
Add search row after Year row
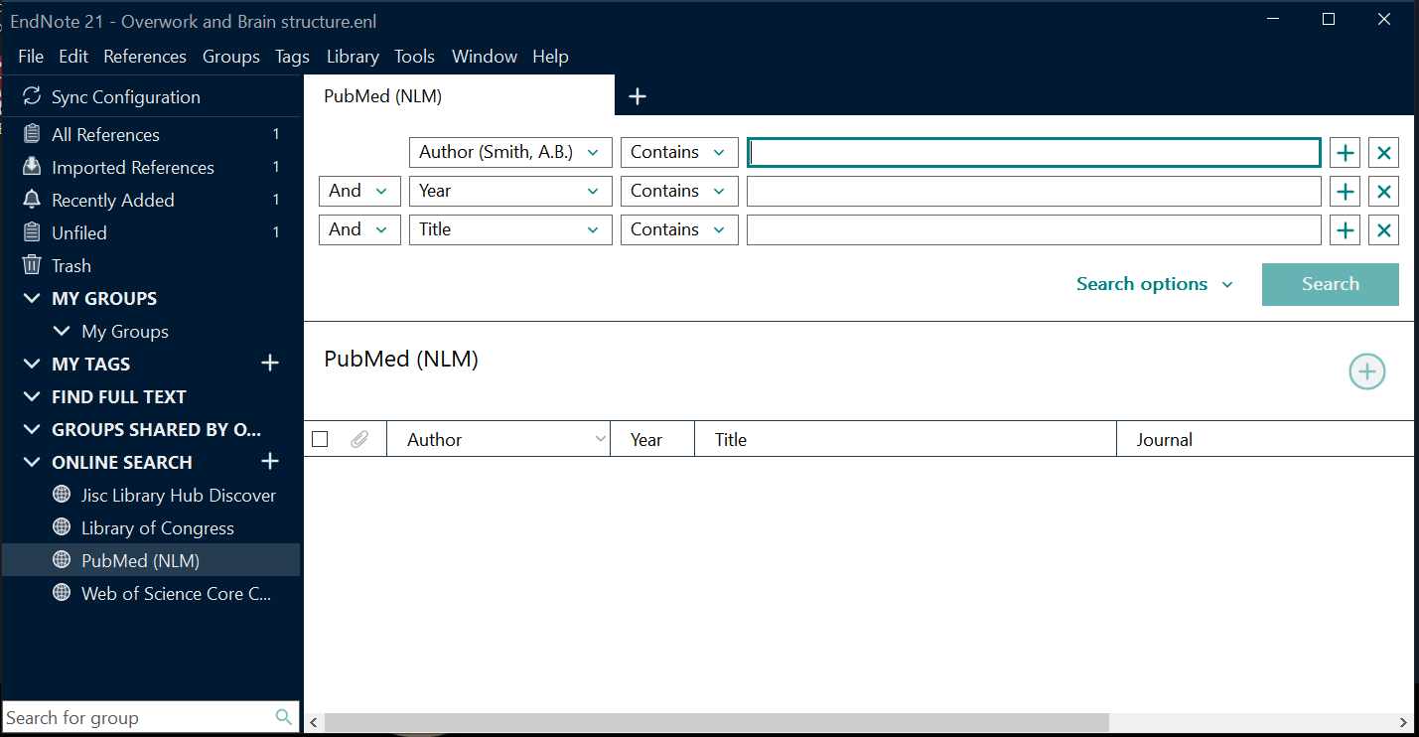1346,192
